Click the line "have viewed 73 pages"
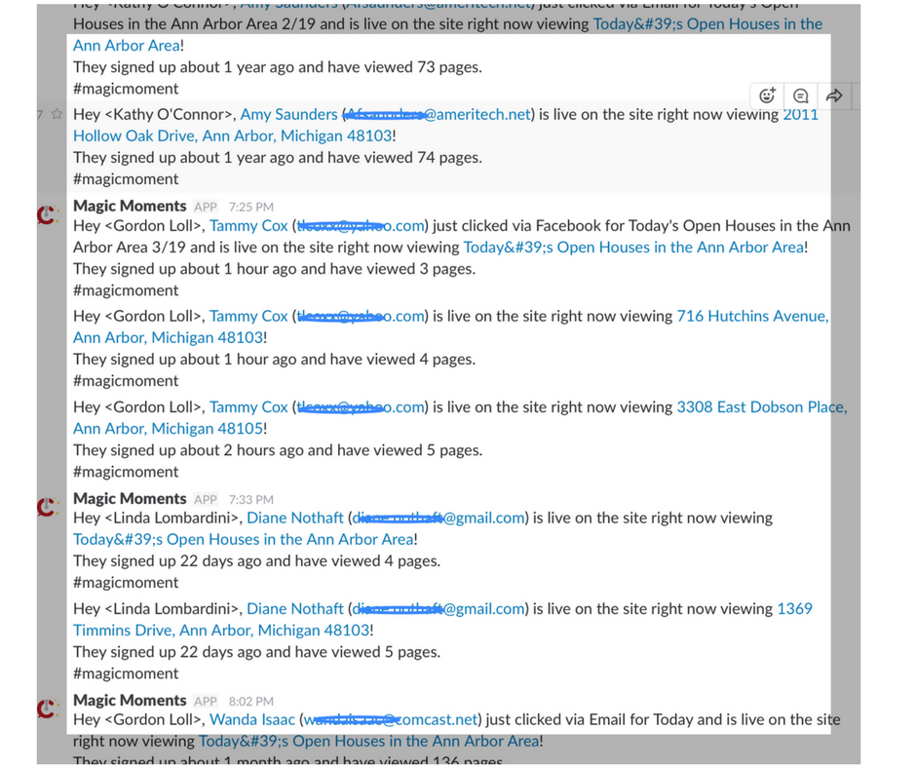Viewport: 916px width, 768px height. [278, 67]
